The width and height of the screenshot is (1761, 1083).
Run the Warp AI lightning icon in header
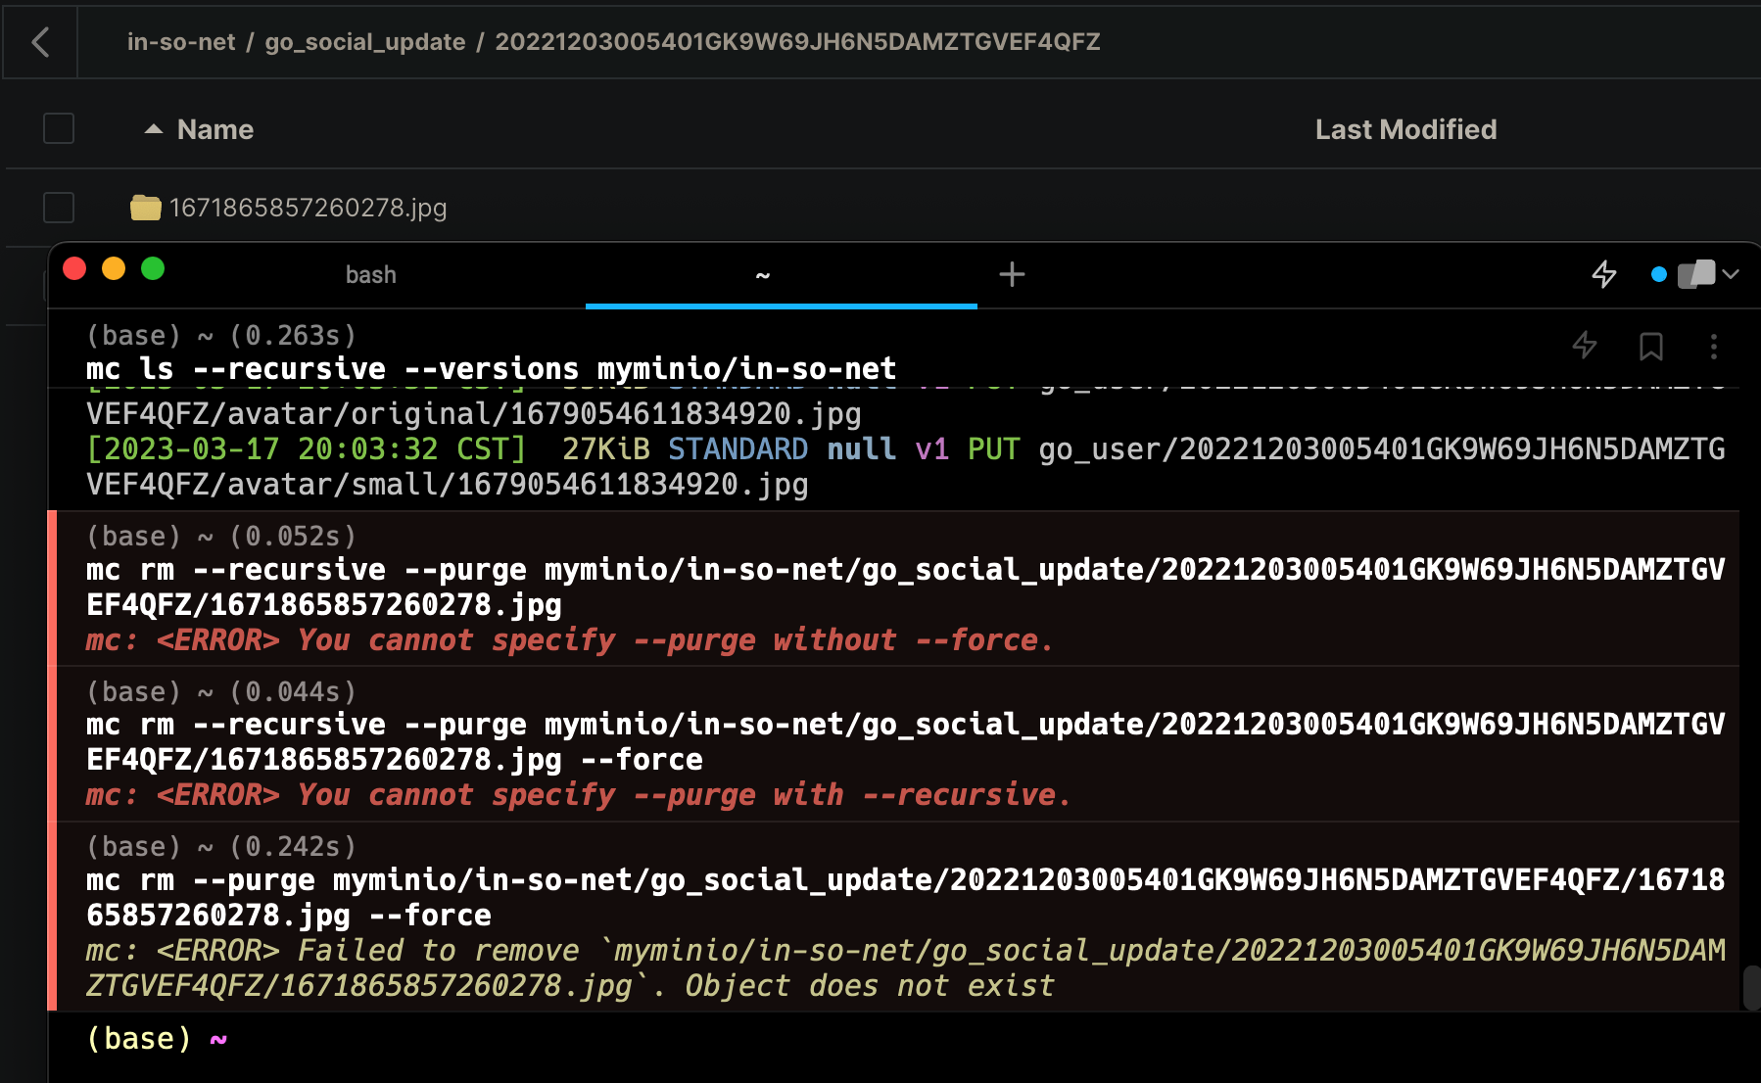[x=1605, y=275]
